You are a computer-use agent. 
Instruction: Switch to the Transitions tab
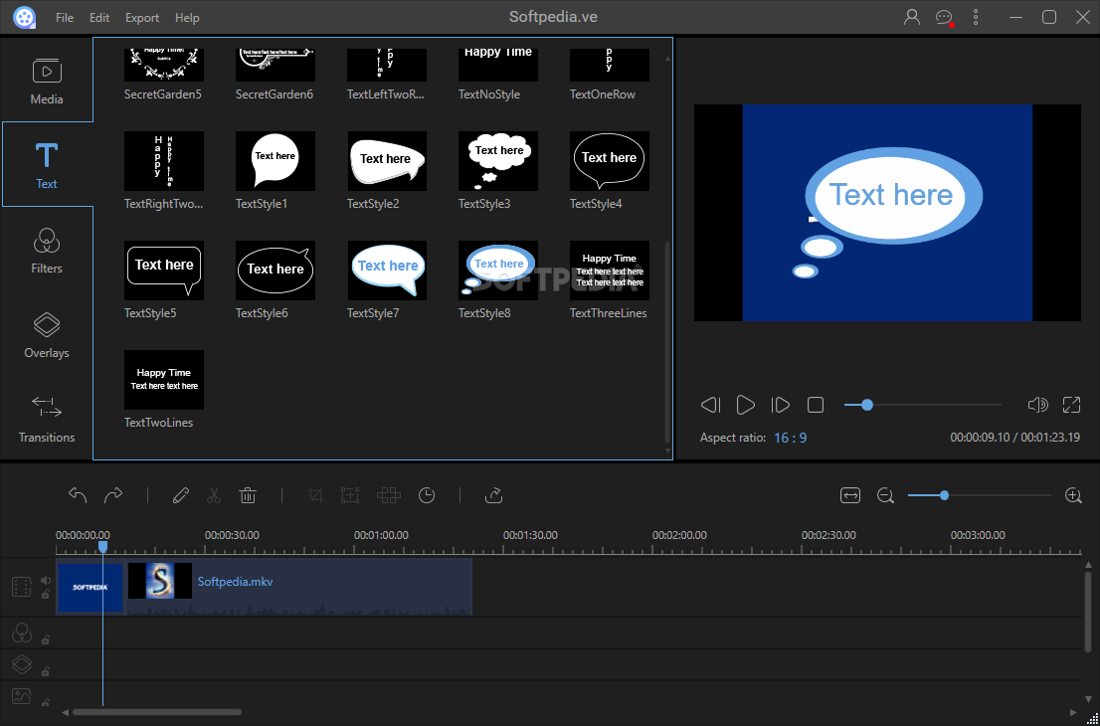click(x=47, y=419)
